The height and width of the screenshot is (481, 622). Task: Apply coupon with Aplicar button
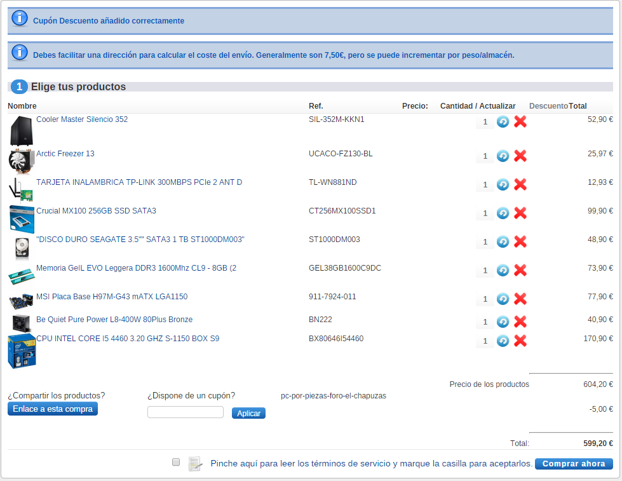(248, 413)
